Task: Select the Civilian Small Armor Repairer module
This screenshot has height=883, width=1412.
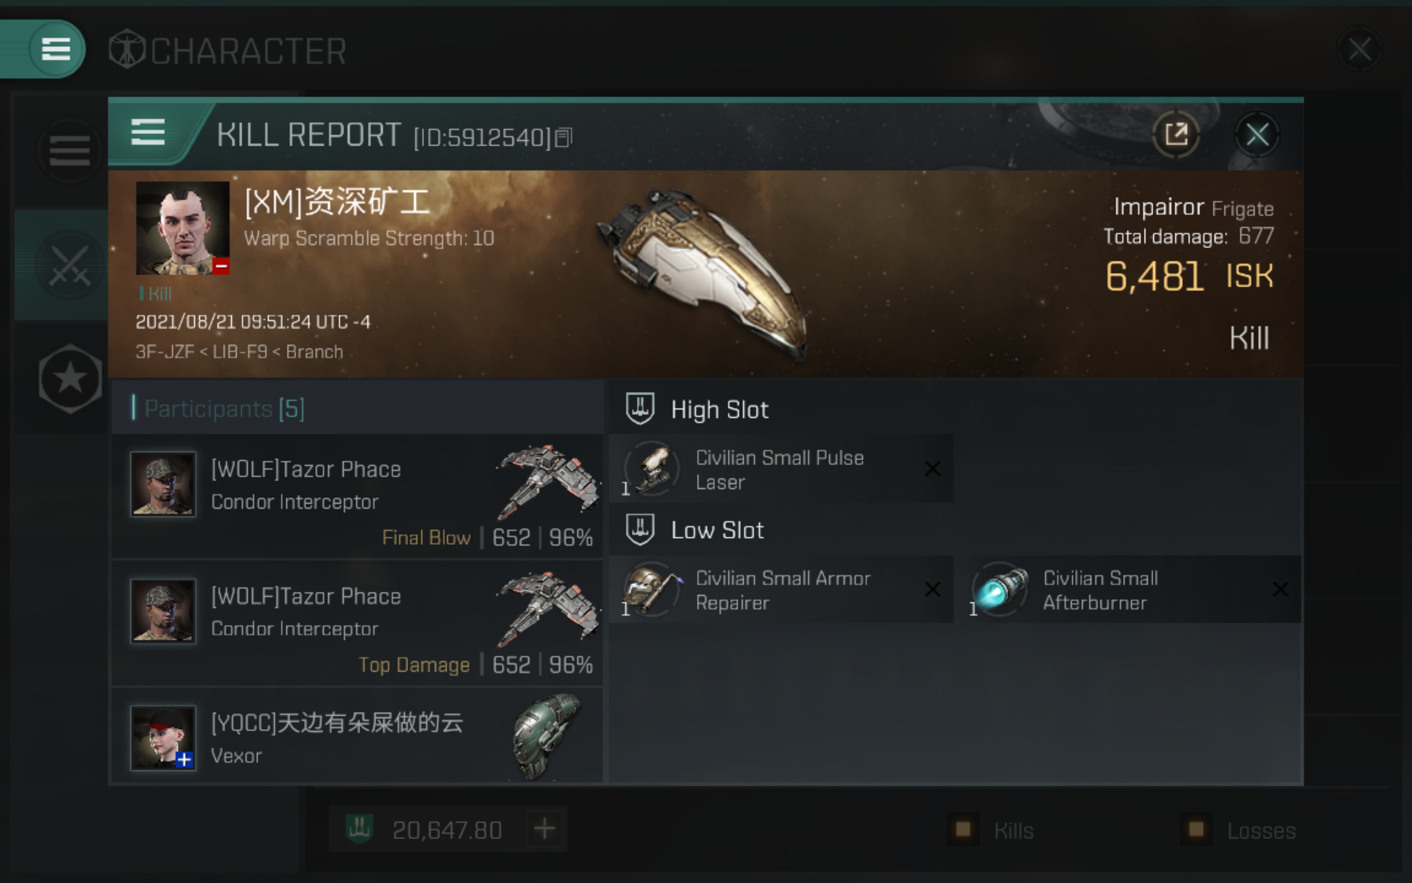Action: click(x=781, y=589)
